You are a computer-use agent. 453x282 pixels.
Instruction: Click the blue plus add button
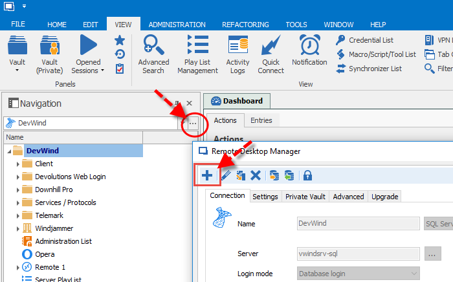click(207, 175)
